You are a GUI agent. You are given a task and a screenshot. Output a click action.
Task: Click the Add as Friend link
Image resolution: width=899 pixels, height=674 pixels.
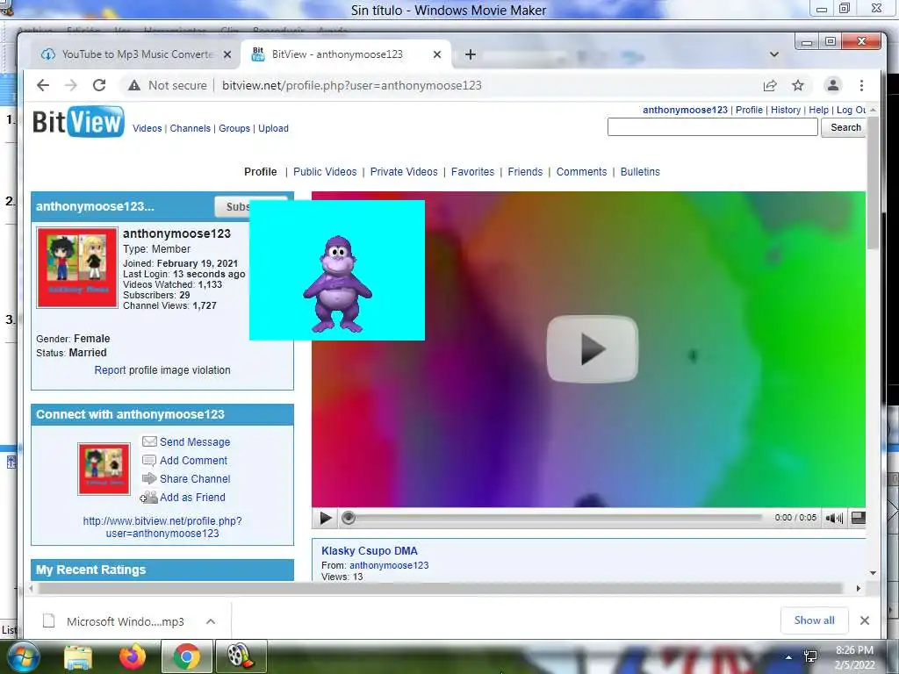coord(192,497)
